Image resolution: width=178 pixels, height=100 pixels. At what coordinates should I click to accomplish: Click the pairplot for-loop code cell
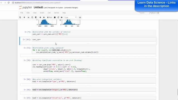[x=94, y=50]
